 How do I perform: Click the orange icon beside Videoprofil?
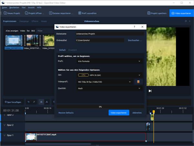pyautogui.click(x=138, y=82)
